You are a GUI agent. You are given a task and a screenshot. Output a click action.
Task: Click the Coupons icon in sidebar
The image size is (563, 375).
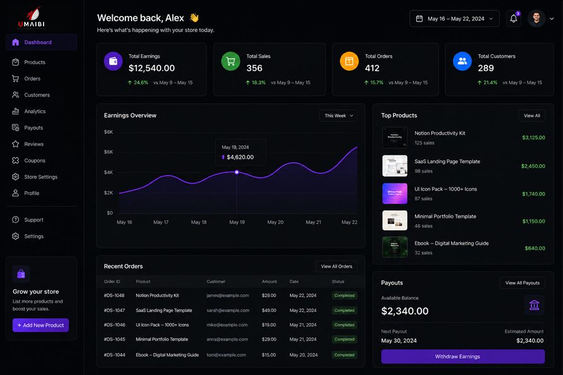coord(16,160)
